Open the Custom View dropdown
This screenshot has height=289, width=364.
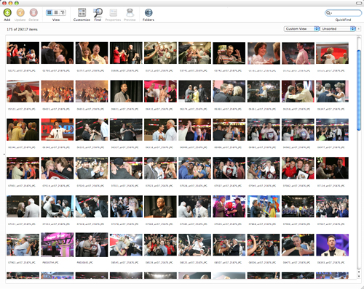(301, 29)
